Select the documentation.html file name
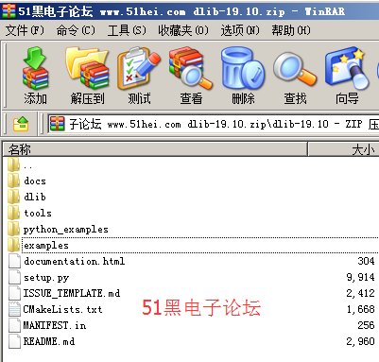 (75, 261)
